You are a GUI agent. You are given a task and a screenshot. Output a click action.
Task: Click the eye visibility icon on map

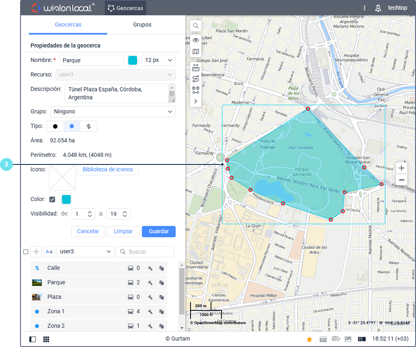click(x=196, y=40)
